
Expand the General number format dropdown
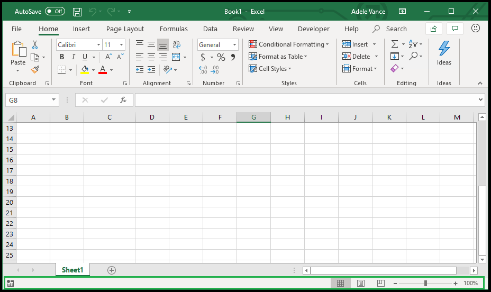pyautogui.click(x=234, y=45)
